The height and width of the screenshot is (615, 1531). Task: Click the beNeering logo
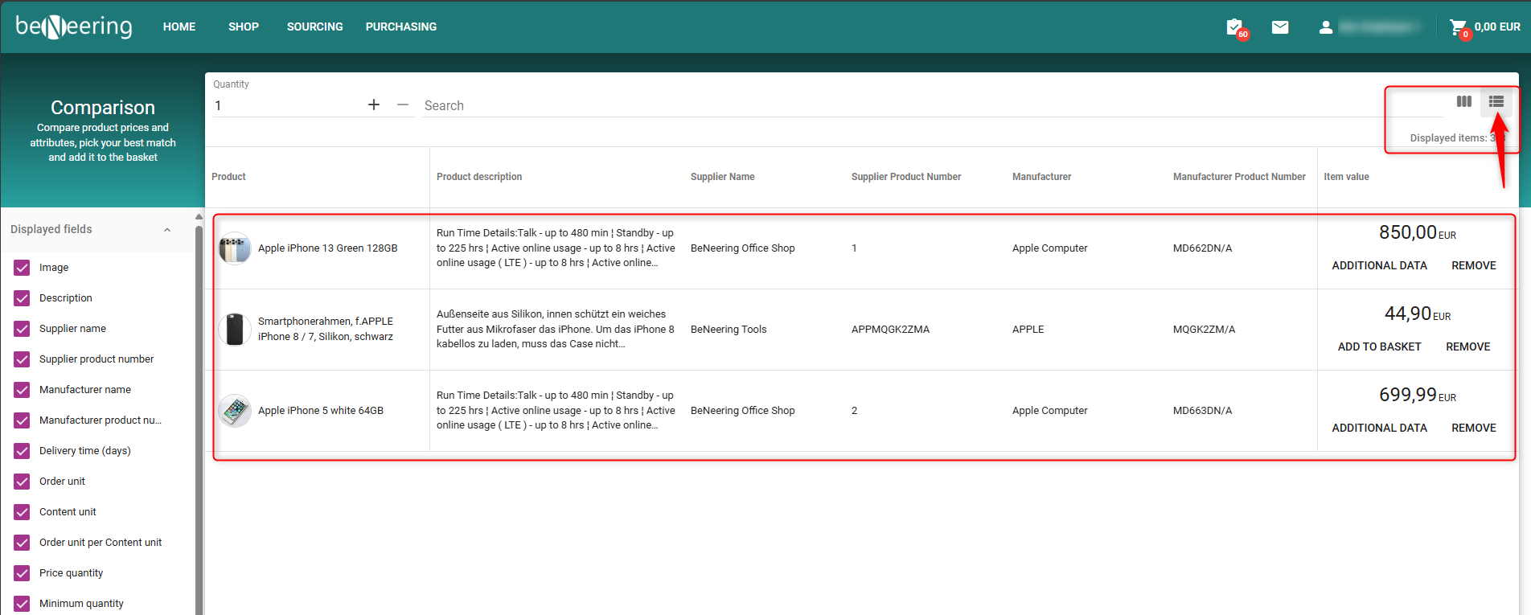(x=74, y=27)
